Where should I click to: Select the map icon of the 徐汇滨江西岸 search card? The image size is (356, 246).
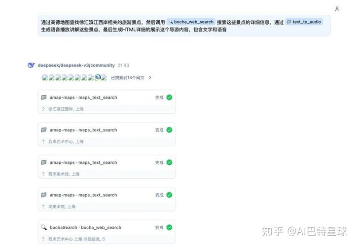pos(44,97)
